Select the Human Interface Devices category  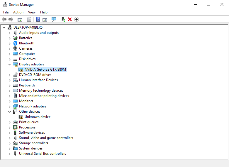pos(38,80)
